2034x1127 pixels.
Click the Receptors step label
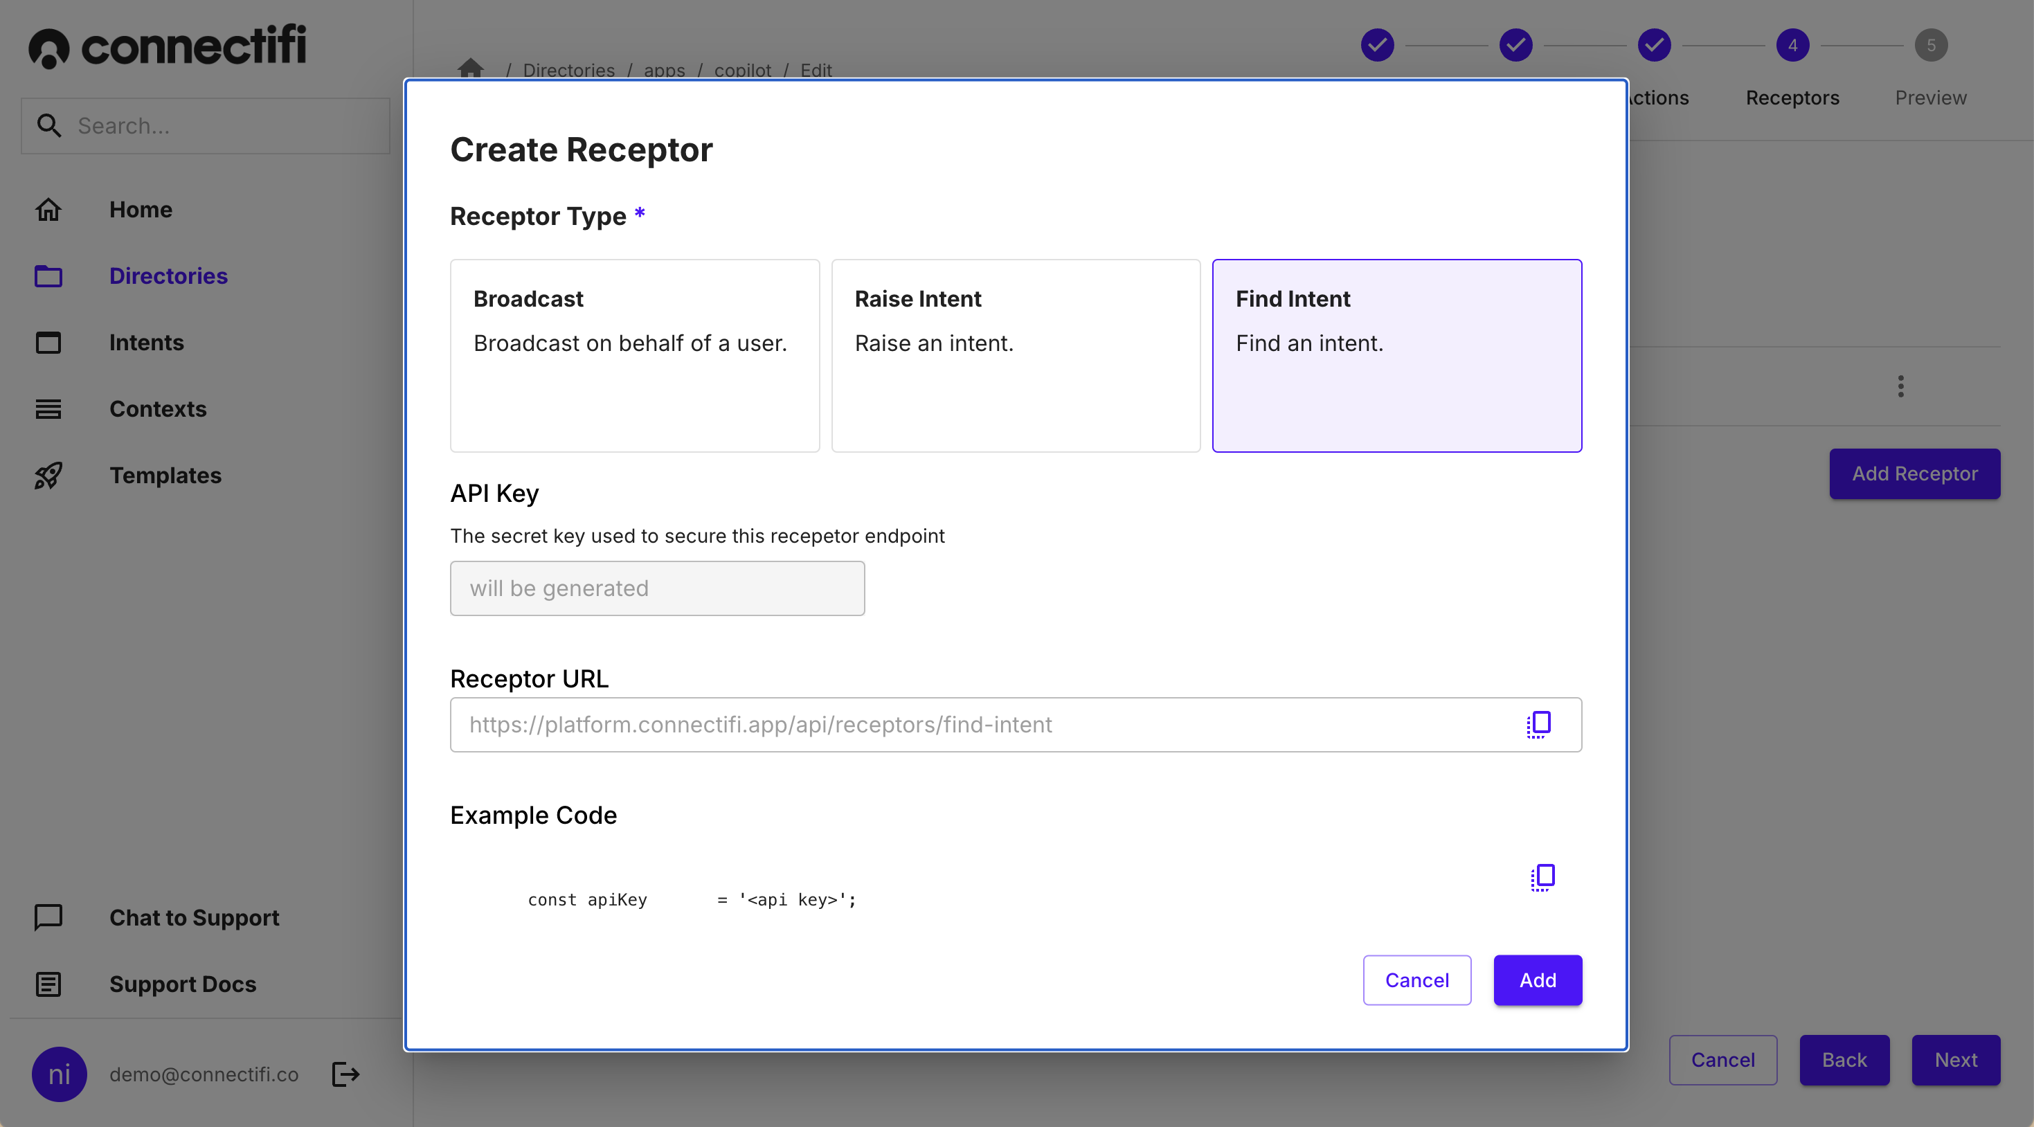pyautogui.click(x=1792, y=98)
